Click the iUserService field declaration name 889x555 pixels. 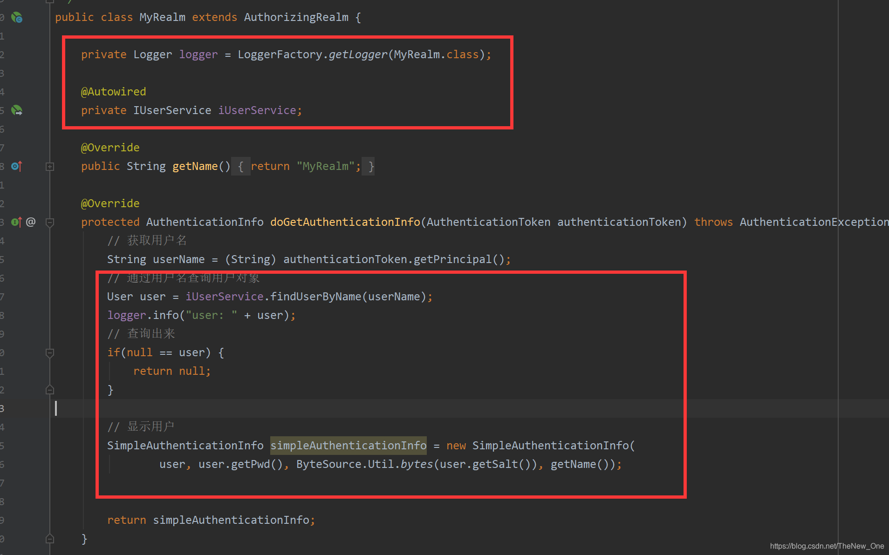[x=257, y=110]
